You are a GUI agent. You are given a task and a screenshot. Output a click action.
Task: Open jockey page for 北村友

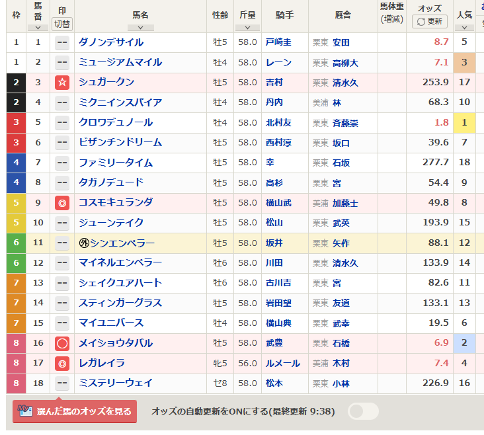point(278,122)
